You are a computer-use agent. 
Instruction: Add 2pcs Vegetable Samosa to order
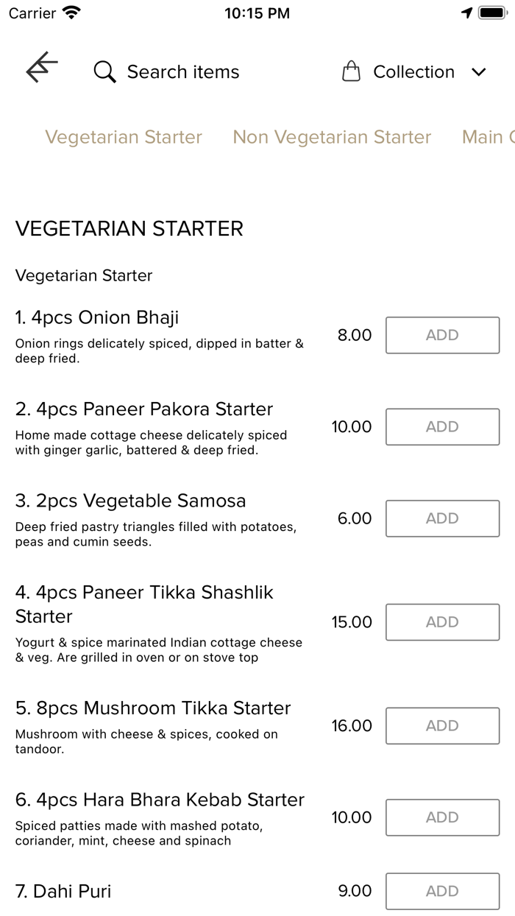click(x=442, y=518)
